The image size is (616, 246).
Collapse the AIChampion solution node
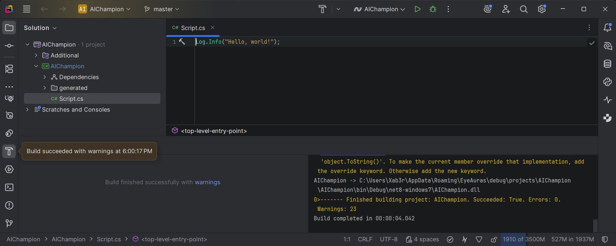27,44
